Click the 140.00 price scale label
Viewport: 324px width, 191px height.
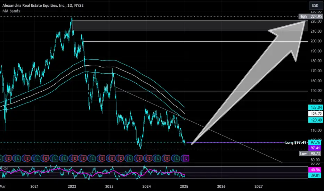[x=316, y=101]
